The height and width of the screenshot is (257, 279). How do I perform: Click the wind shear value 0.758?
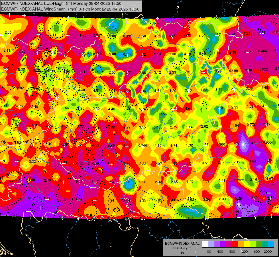click(x=97, y=54)
